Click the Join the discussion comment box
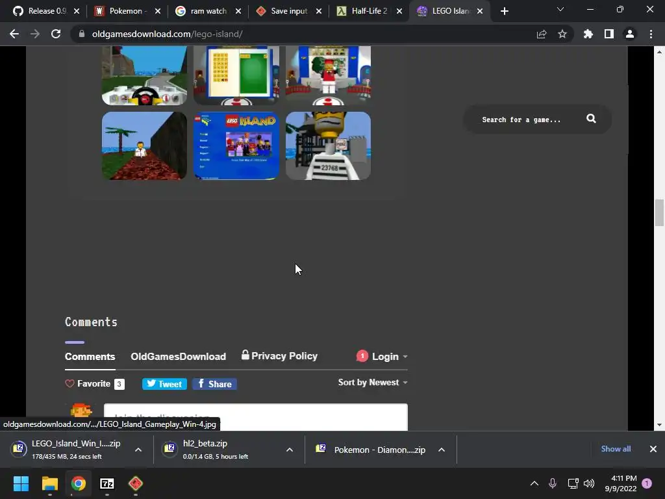 point(256,417)
